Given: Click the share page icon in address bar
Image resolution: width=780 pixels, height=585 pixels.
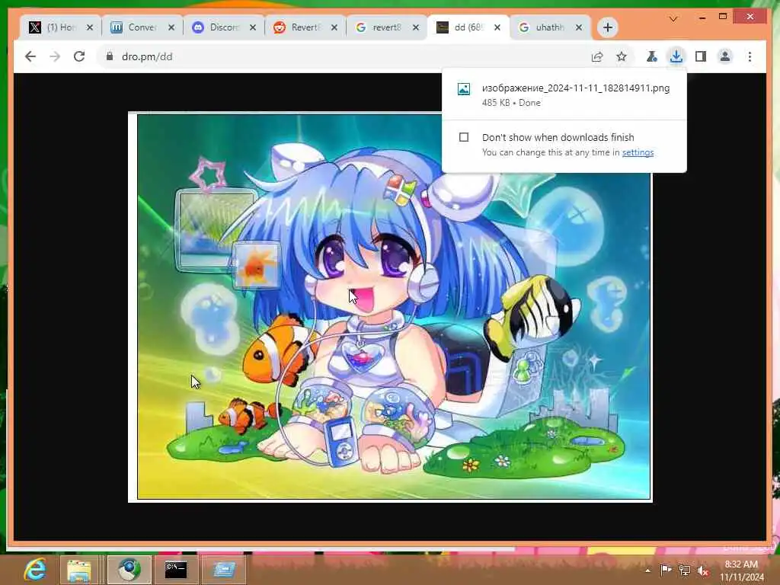Looking at the screenshot, I should pyautogui.click(x=597, y=56).
